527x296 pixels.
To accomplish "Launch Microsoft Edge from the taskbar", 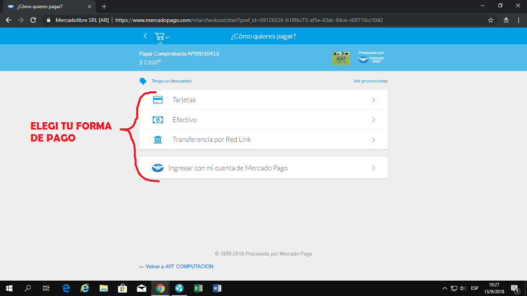I will (x=66, y=288).
